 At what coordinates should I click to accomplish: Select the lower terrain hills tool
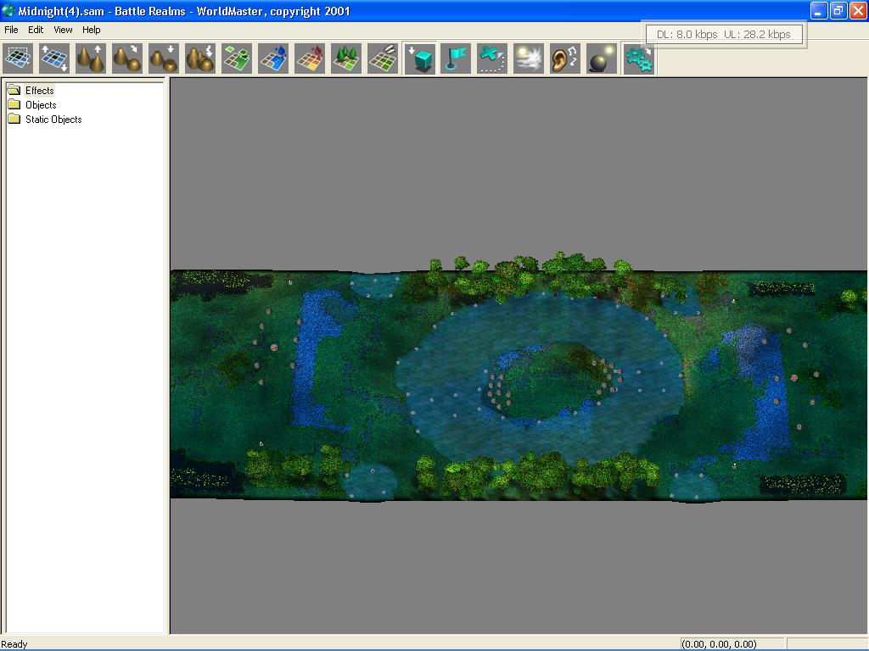coord(164,58)
